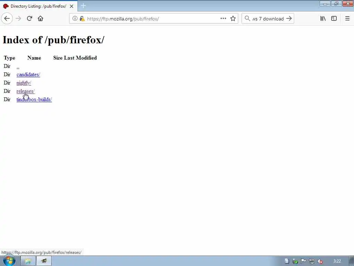Close the Directory Listing tab

72,6
